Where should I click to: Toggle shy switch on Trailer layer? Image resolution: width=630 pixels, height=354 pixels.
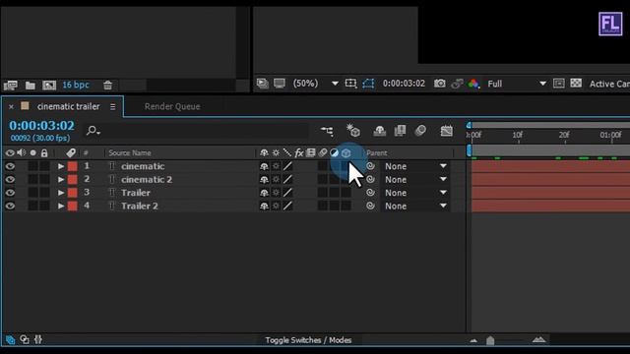(264, 193)
